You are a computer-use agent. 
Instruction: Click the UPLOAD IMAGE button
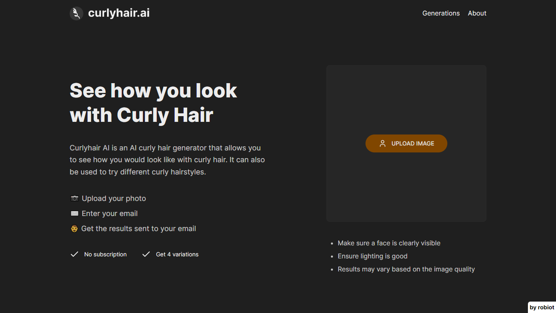tap(406, 143)
